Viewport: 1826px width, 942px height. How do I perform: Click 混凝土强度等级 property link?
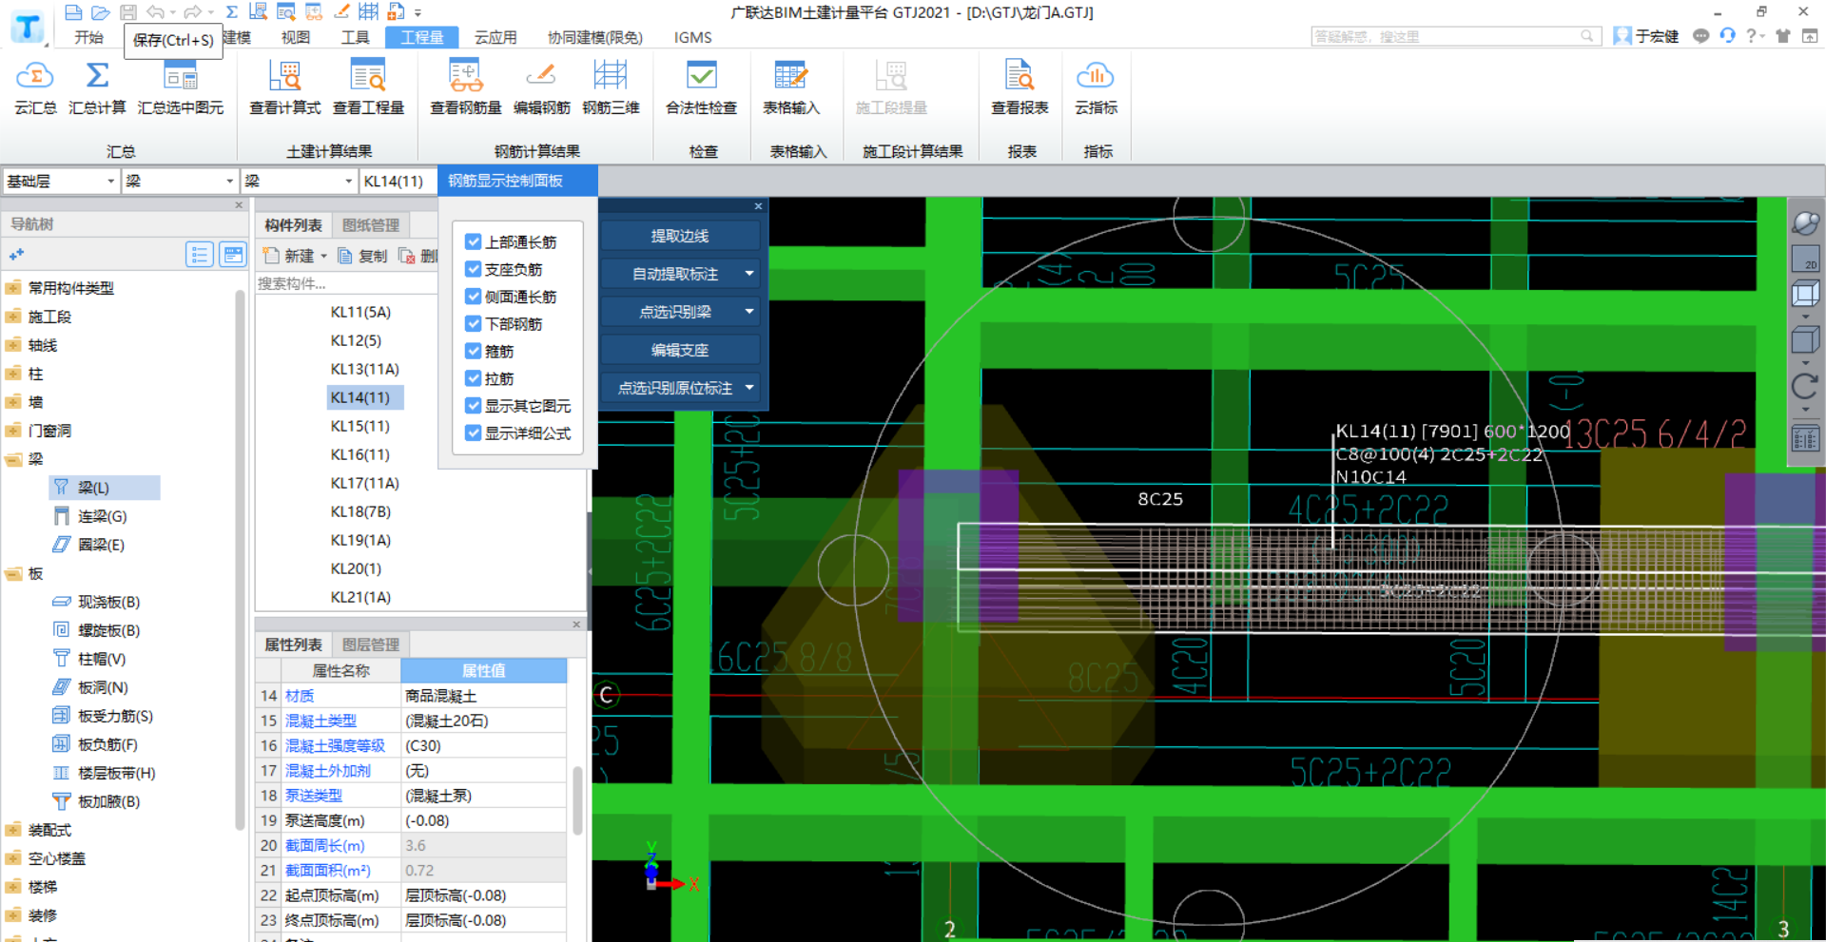point(335,745)
